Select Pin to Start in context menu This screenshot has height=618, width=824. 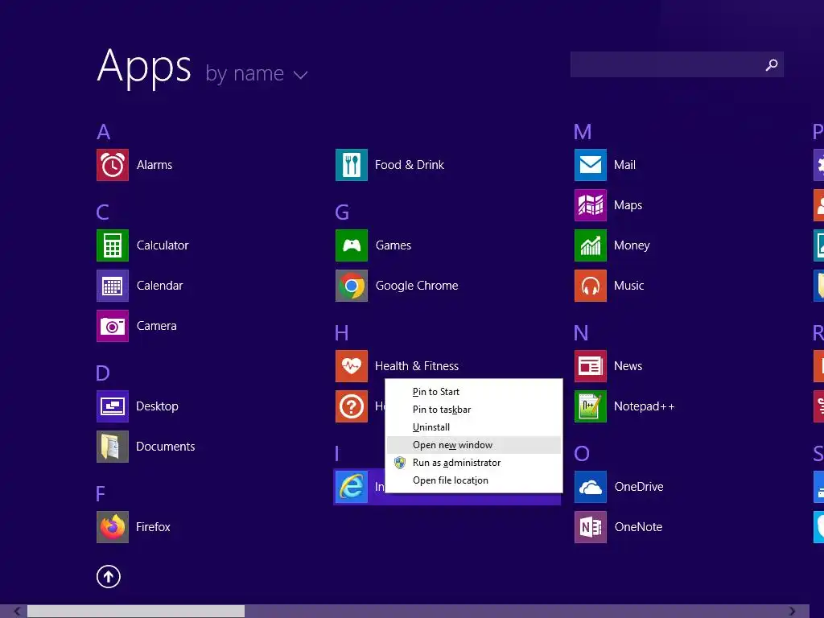pos(473,392)
